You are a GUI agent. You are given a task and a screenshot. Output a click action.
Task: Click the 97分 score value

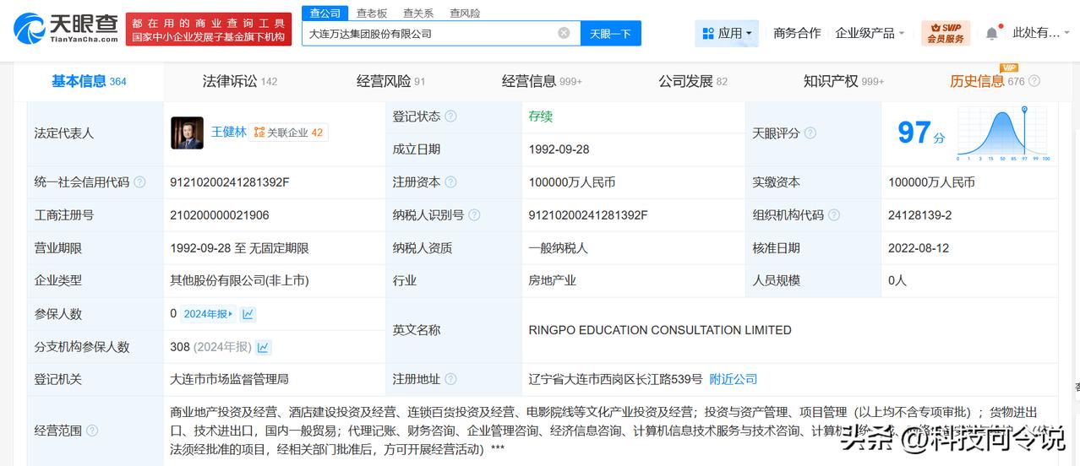[x=921, y=133]
